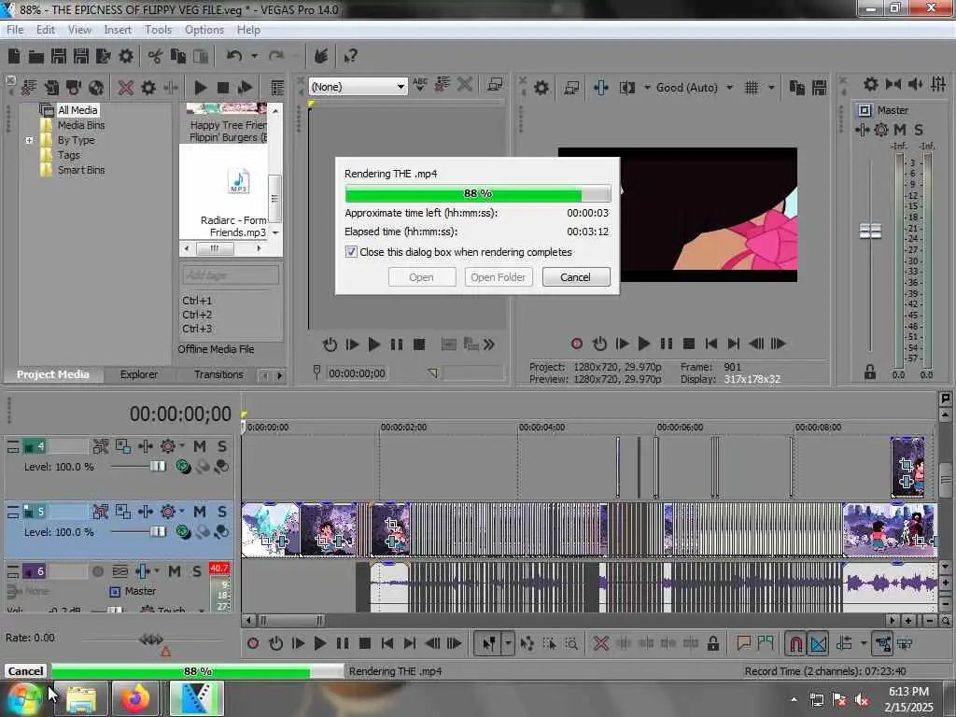
Task: Remove selected media with red X icon
Action: 126,87
